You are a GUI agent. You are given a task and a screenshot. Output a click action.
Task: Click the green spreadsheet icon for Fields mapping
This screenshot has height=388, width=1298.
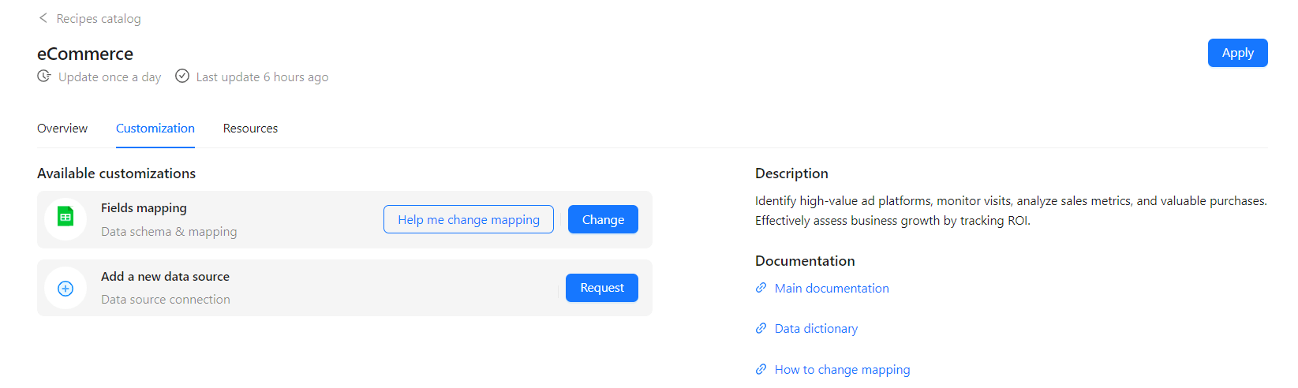coord(65,218)
